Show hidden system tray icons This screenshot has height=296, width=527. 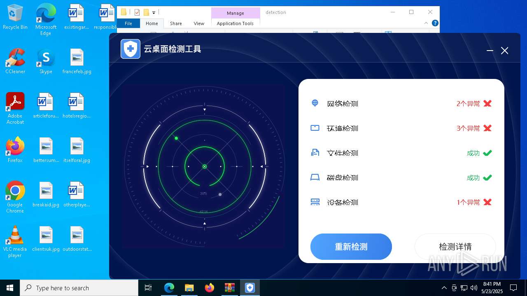coord(444,288)
